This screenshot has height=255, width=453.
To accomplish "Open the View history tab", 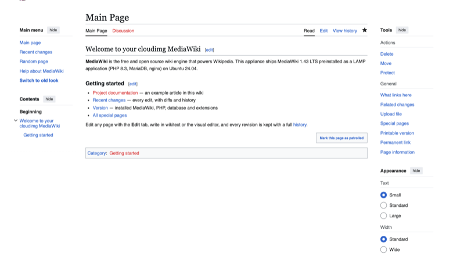I will pos(344,31).
